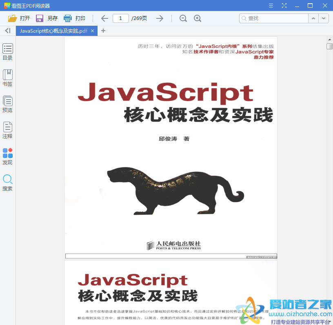Click the large JavaScript title on the cover
333x325 pixels.
pyautogui.click(x=165, y=93)
